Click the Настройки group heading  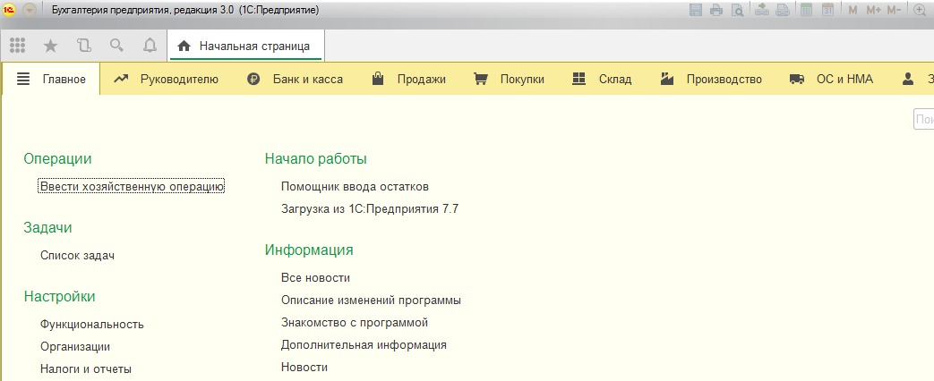pos(60,296)
